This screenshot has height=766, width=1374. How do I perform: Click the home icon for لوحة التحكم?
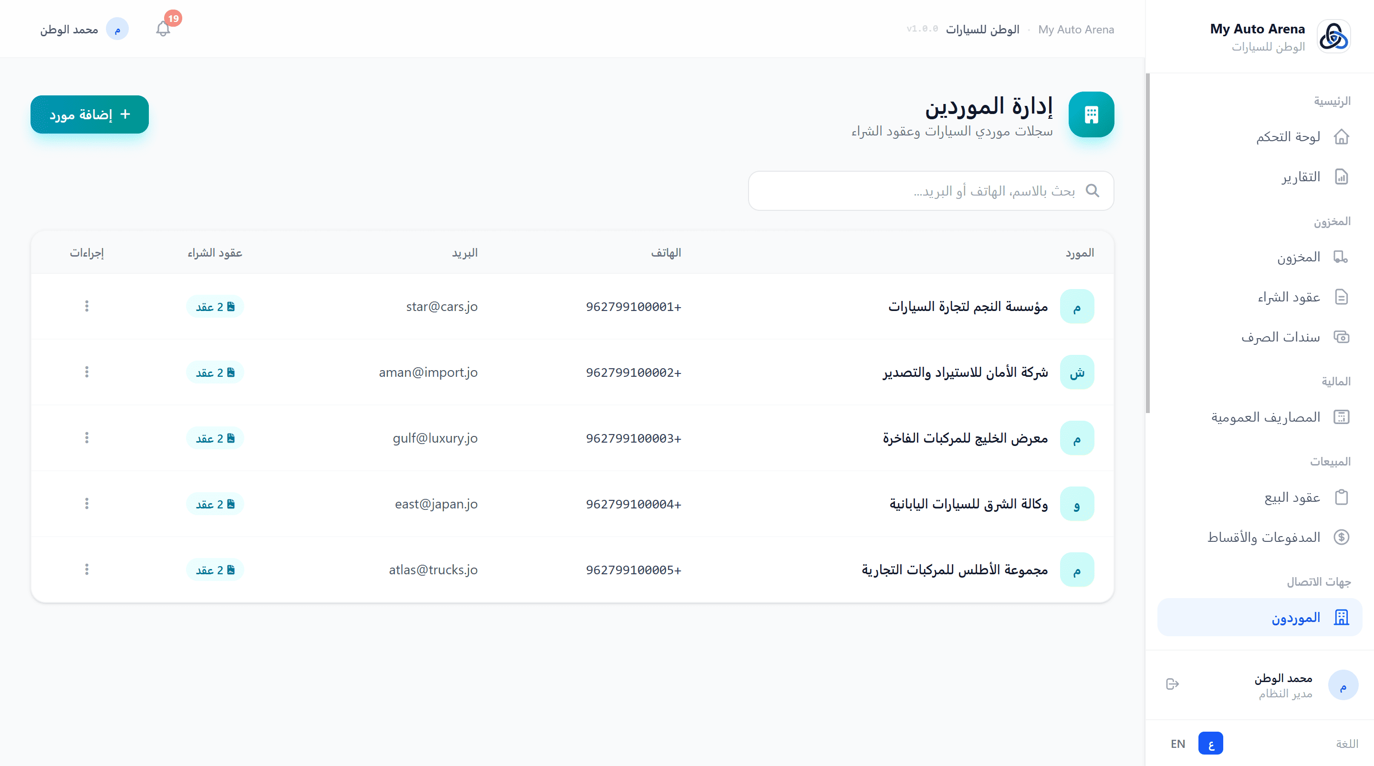1341,137
